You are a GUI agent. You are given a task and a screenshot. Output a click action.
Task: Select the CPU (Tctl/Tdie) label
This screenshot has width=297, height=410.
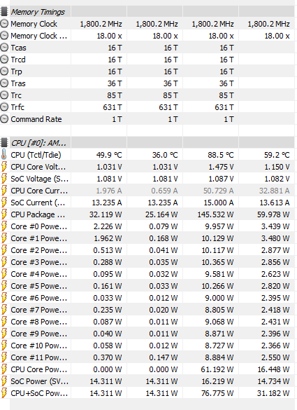coord(36,155)
